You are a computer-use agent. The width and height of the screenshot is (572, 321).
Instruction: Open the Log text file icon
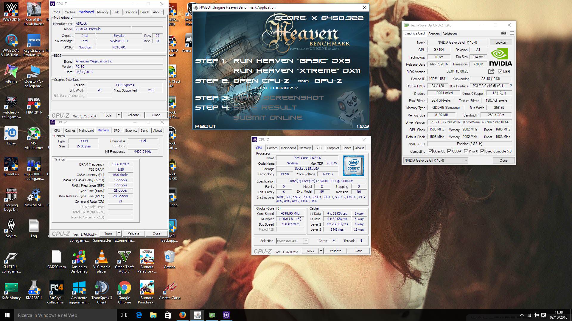pyautogui.click(x=34, y=228)
